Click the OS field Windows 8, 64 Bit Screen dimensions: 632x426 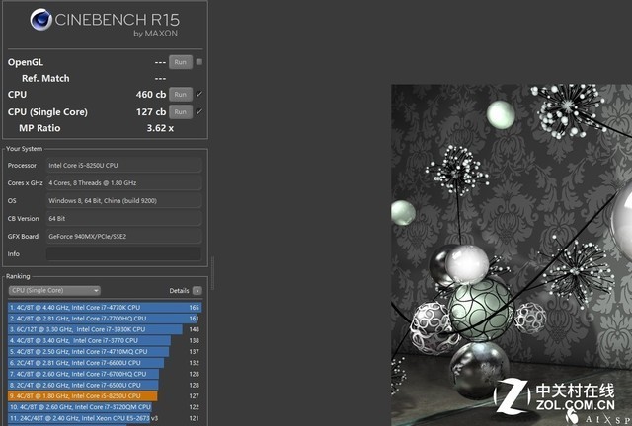coord(123,200)
